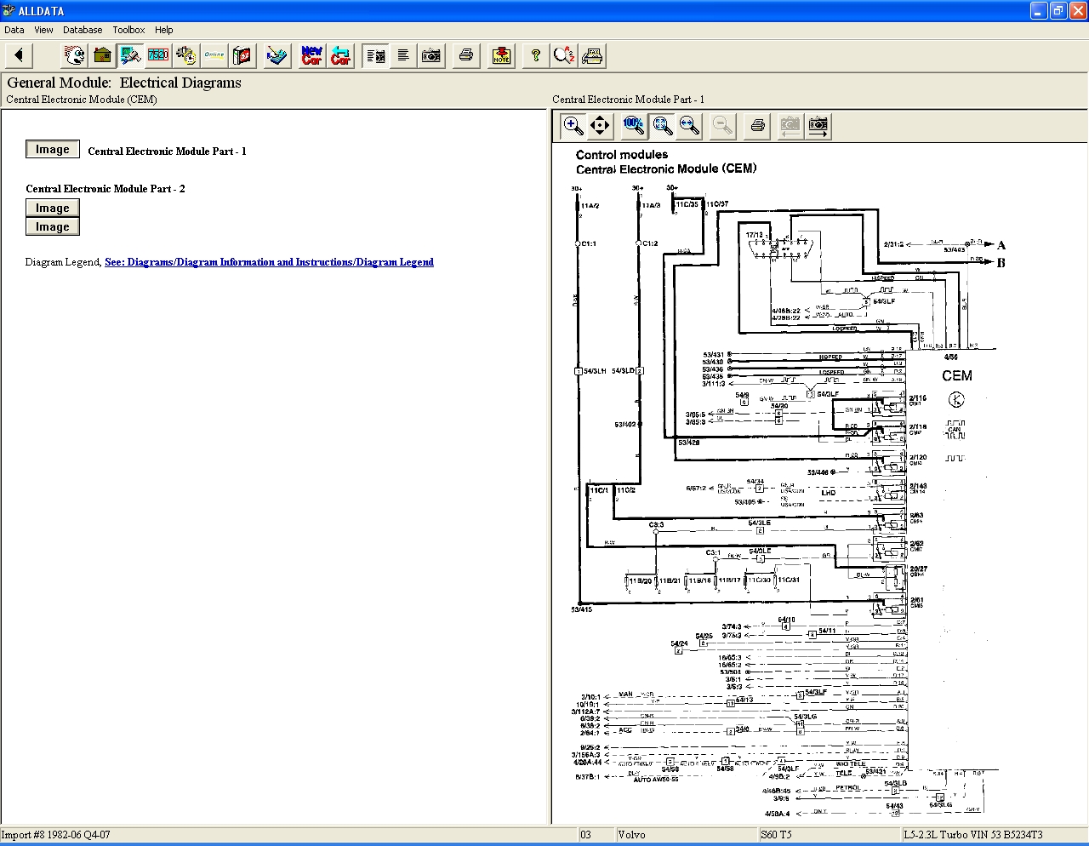Click the second Image button under Part - 2

[x=53, y=227]
